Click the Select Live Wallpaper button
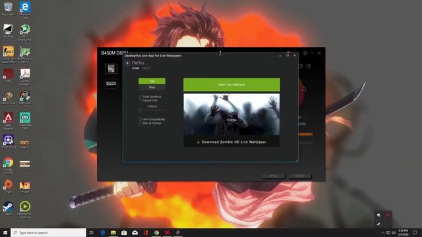Viewport: 422px width, 237px height. 231,85
